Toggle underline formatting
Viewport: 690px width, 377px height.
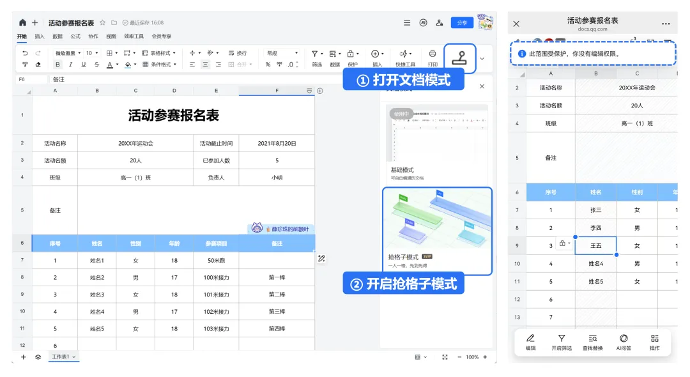[x=84, y=65]
